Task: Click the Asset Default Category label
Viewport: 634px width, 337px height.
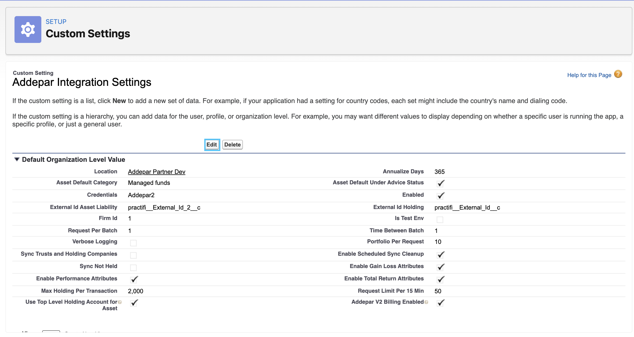Action: click(87, 182)
